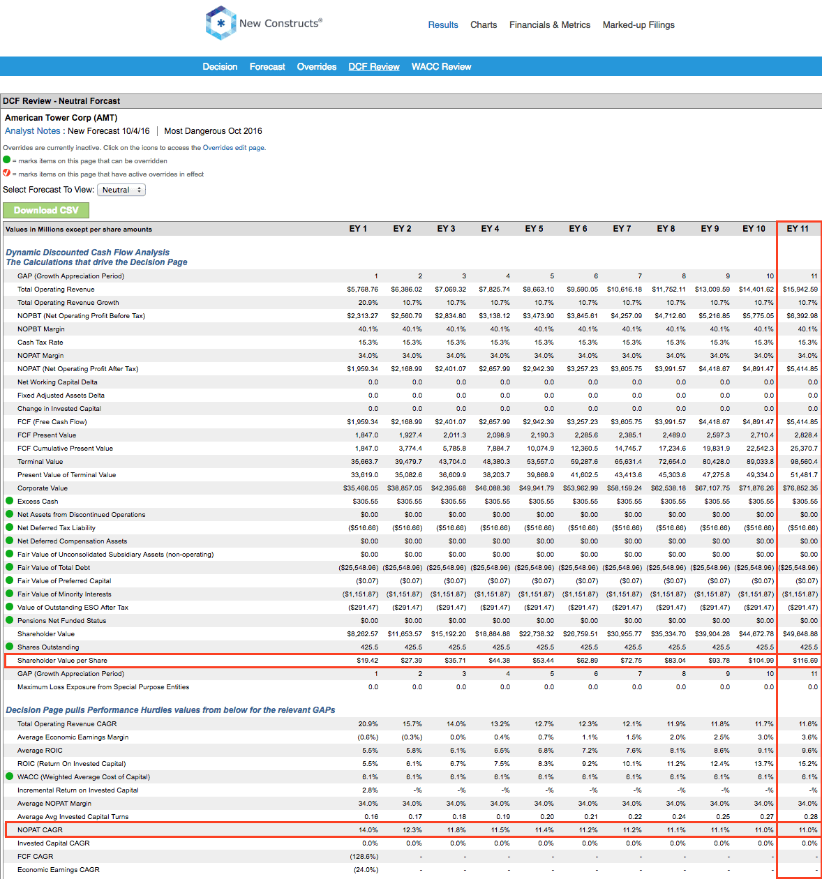Go to the Results menu
The width and height of the screenshot is (822, 879).
tap(443, 24)
